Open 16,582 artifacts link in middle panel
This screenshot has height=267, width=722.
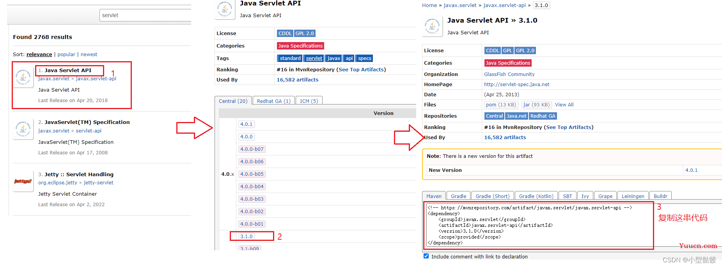pyautogui.click(x=298, y=80)
